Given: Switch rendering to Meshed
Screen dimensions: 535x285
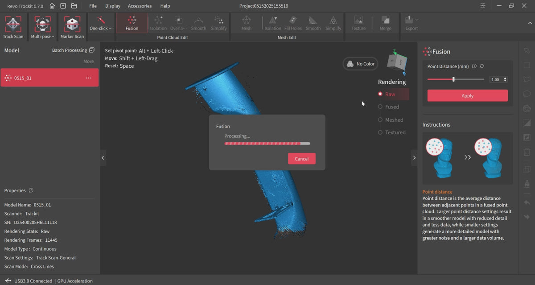Looking at the screenshot, I should click(380, 120).
